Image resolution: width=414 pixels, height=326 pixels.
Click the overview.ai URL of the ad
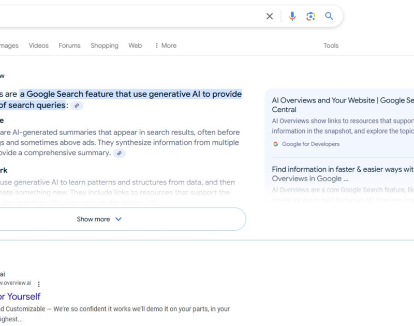(x=16, y=283)
